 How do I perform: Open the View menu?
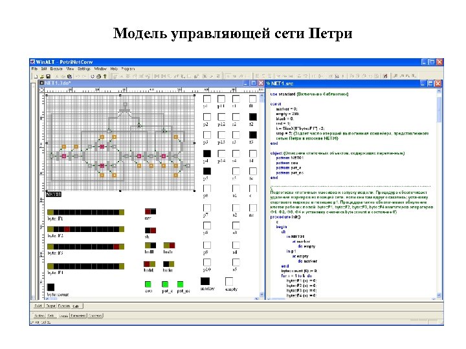pos(70,69)
